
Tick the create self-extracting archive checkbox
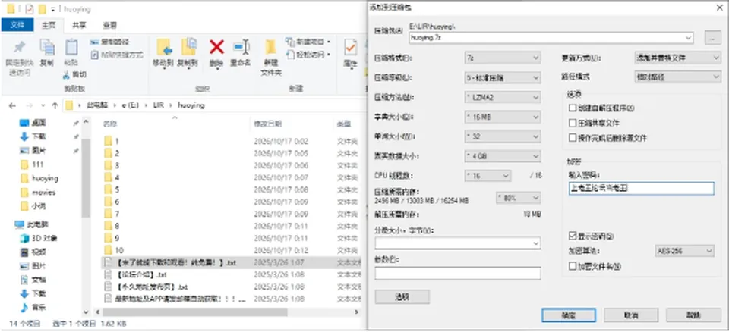[x=573, y=108]
